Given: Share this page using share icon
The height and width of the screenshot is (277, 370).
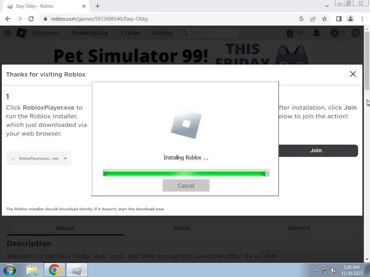Looking at the screenshot, I should [313, 19].
